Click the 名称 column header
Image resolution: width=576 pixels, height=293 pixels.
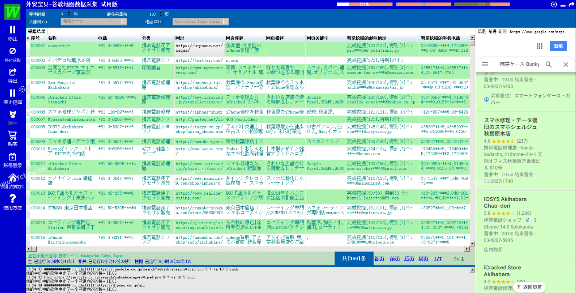coord(52,38)
